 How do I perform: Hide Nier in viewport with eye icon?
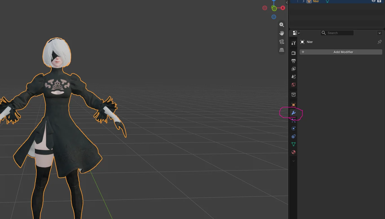373,1
